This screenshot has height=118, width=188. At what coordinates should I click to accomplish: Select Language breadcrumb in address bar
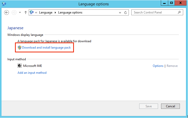pyautogui.click(x=46, y=12)
